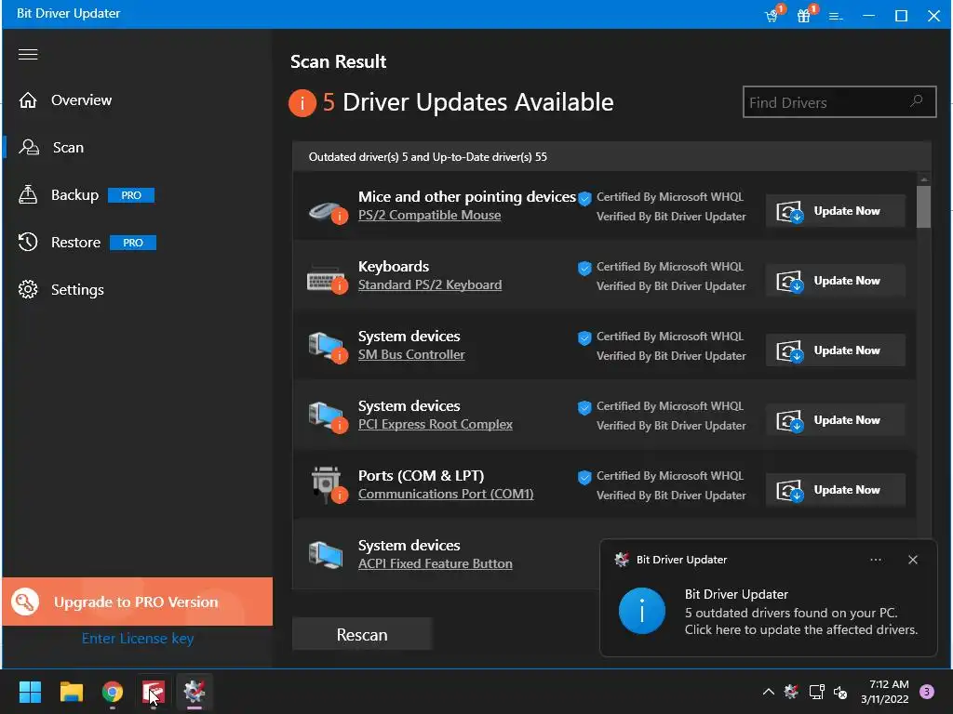This screenshot has height=714, width=953.
Task: Click the muted volume tray icon
Action: (840, 692)
